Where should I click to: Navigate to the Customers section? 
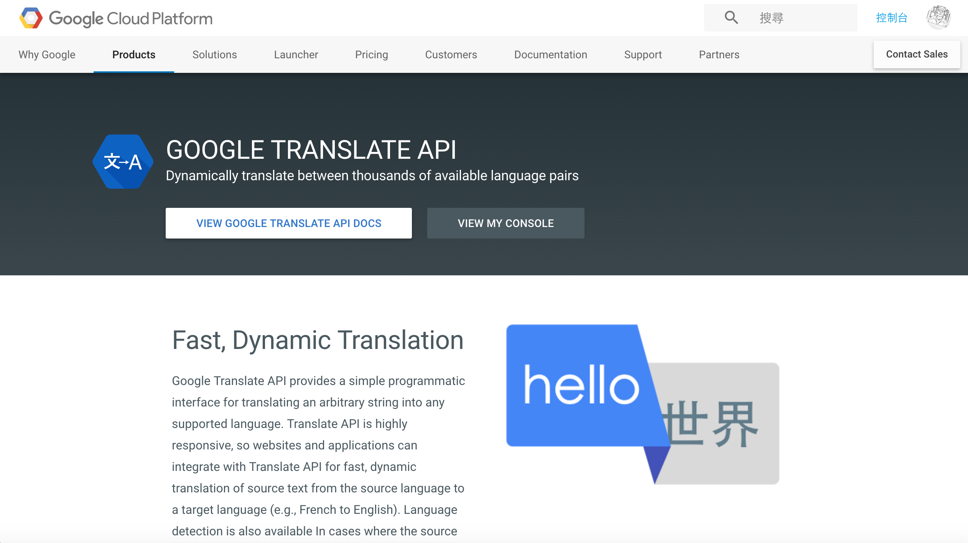pos(451,54)
